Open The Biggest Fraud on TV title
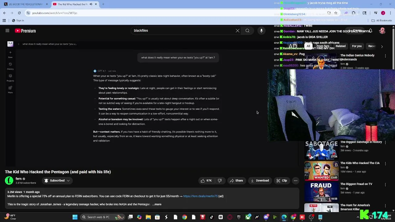This screenshot has width=395, height=222. click(356, 184)
